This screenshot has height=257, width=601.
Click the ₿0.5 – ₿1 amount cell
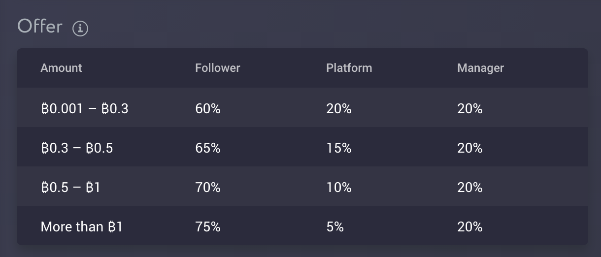70,187
